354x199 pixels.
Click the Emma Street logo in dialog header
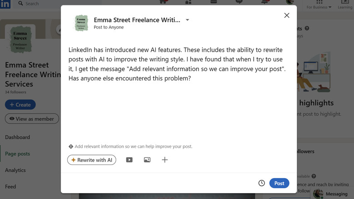point(81,23)
